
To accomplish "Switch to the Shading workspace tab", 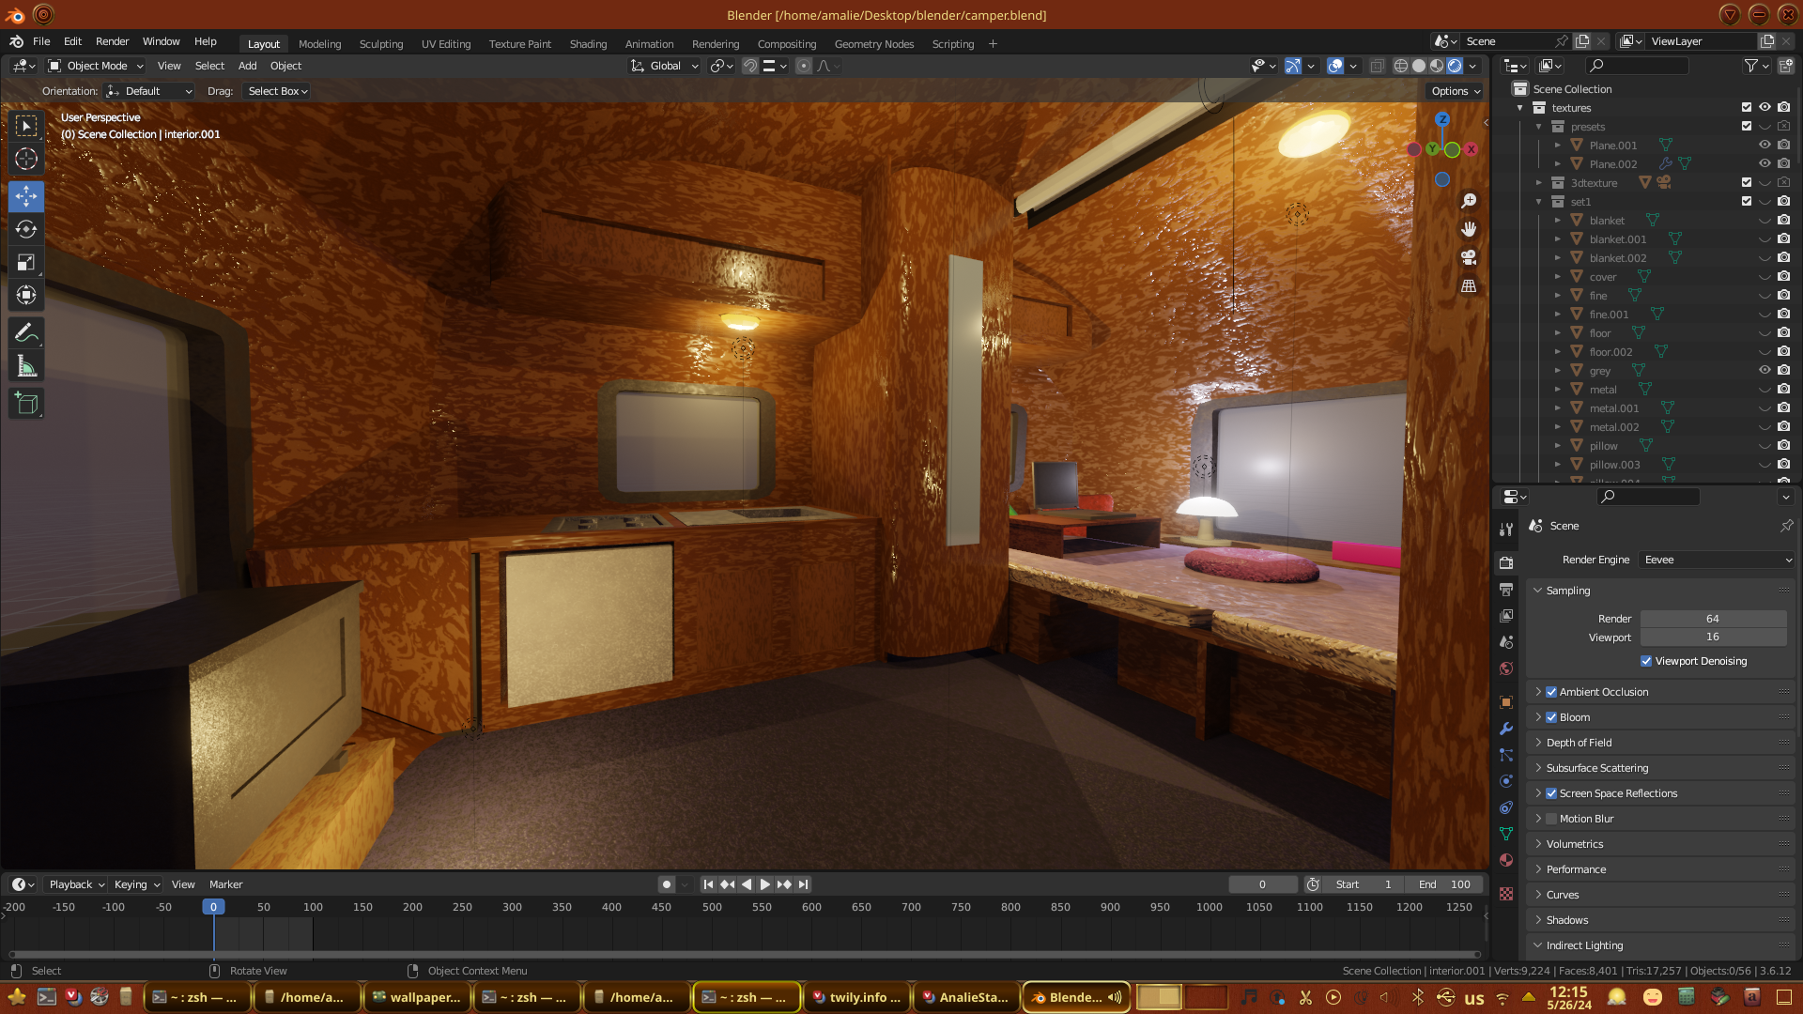I will (588, 44).
